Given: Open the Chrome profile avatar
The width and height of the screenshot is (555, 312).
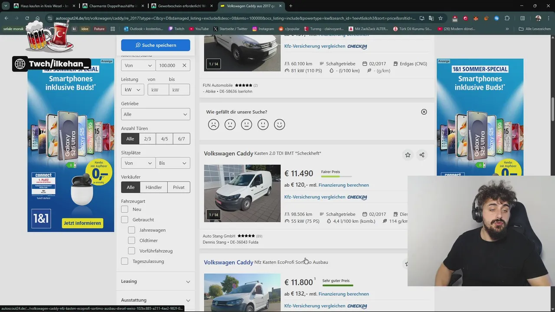Looking at the screenshot, I should (538, 18).
